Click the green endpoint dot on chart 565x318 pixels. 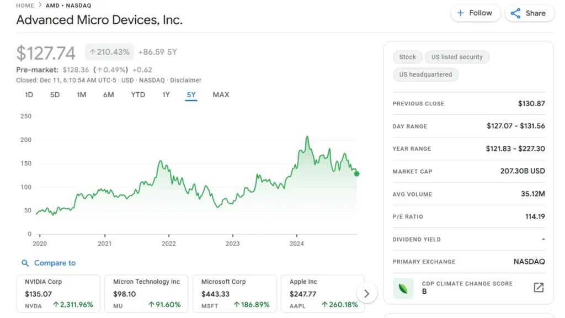coord(357,174)
